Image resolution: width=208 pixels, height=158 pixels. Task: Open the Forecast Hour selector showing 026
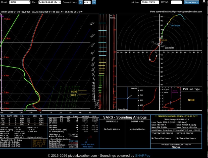tap(87, 2)
